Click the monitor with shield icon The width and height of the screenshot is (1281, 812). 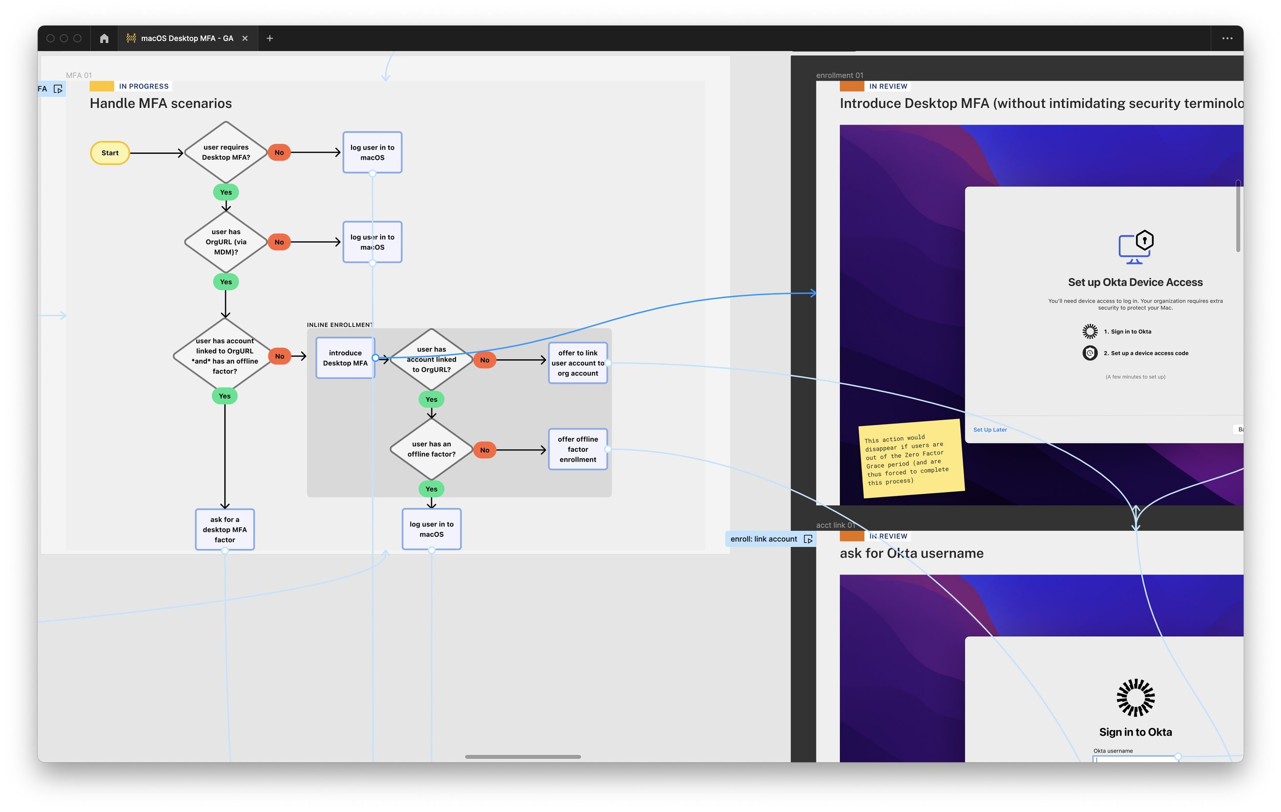pos(1135,247)
